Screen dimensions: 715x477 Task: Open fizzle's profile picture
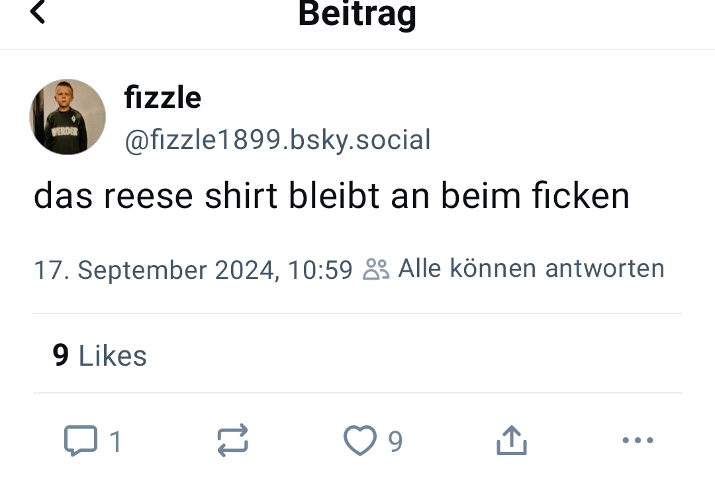[68, 117]
